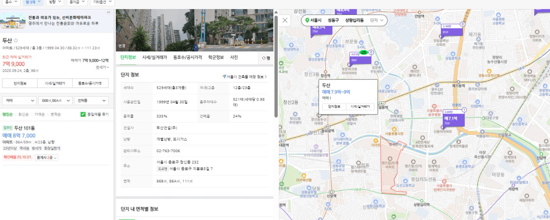Viewport: 550px width, 220px height.
Task: Click the 제기동역 station marker on the map
Action: [458, 81]
